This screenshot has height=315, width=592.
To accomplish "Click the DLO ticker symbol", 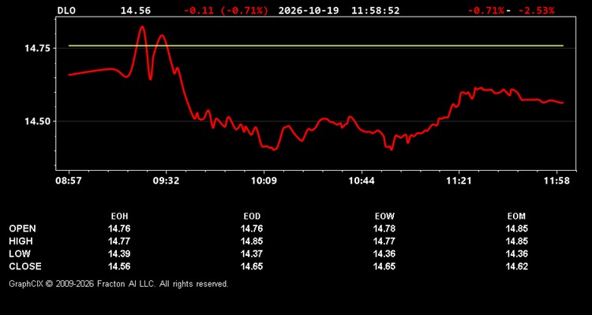I will tap(66, 10).
